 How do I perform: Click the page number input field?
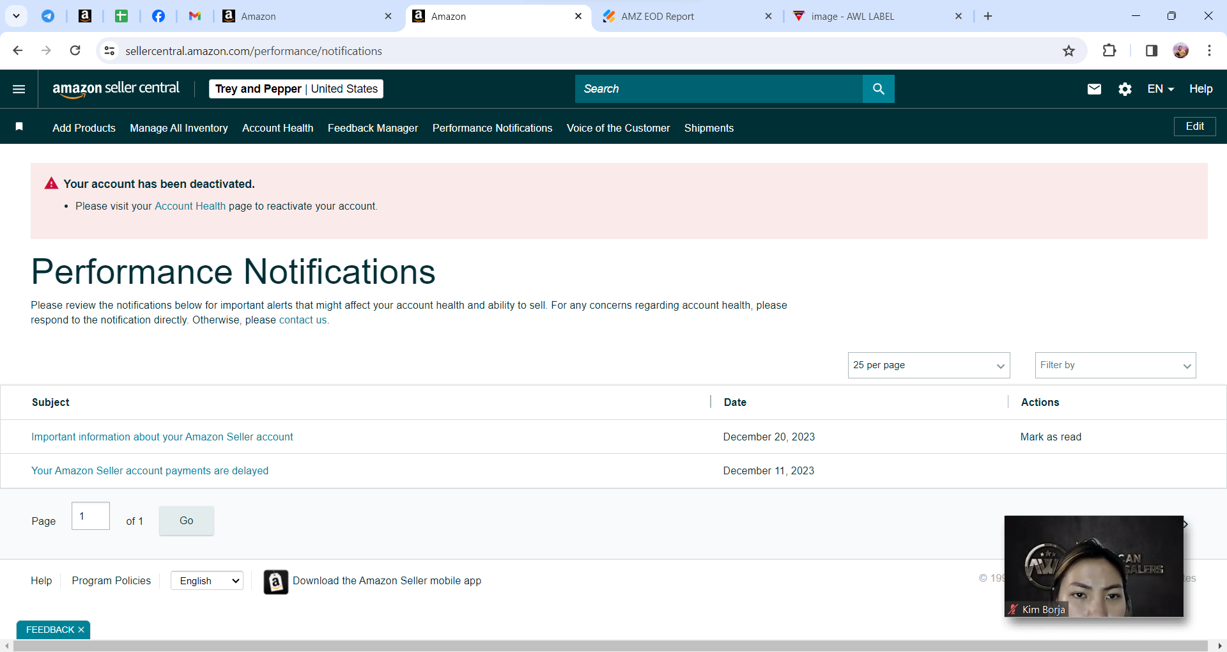(91, 516)
